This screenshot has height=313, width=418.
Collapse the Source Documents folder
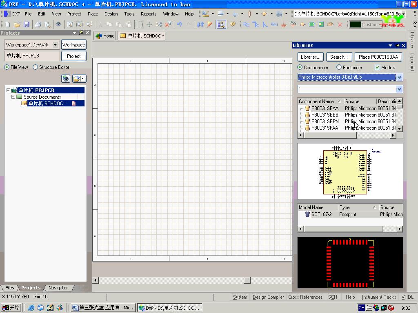(x=13, y=97)
